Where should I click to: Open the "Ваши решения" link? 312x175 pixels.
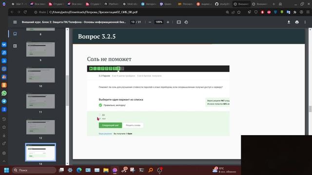click(105, 134)
